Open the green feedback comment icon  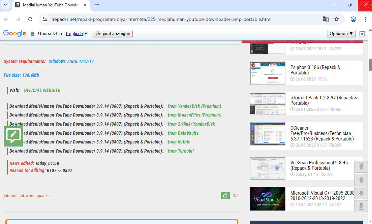13,136
